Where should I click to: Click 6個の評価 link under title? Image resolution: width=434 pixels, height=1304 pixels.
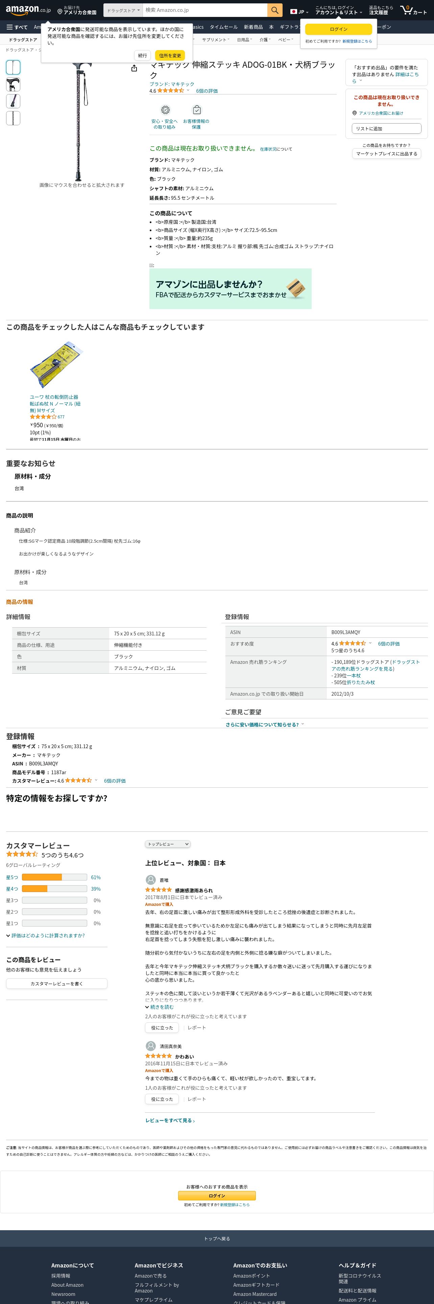coord(207,91)
